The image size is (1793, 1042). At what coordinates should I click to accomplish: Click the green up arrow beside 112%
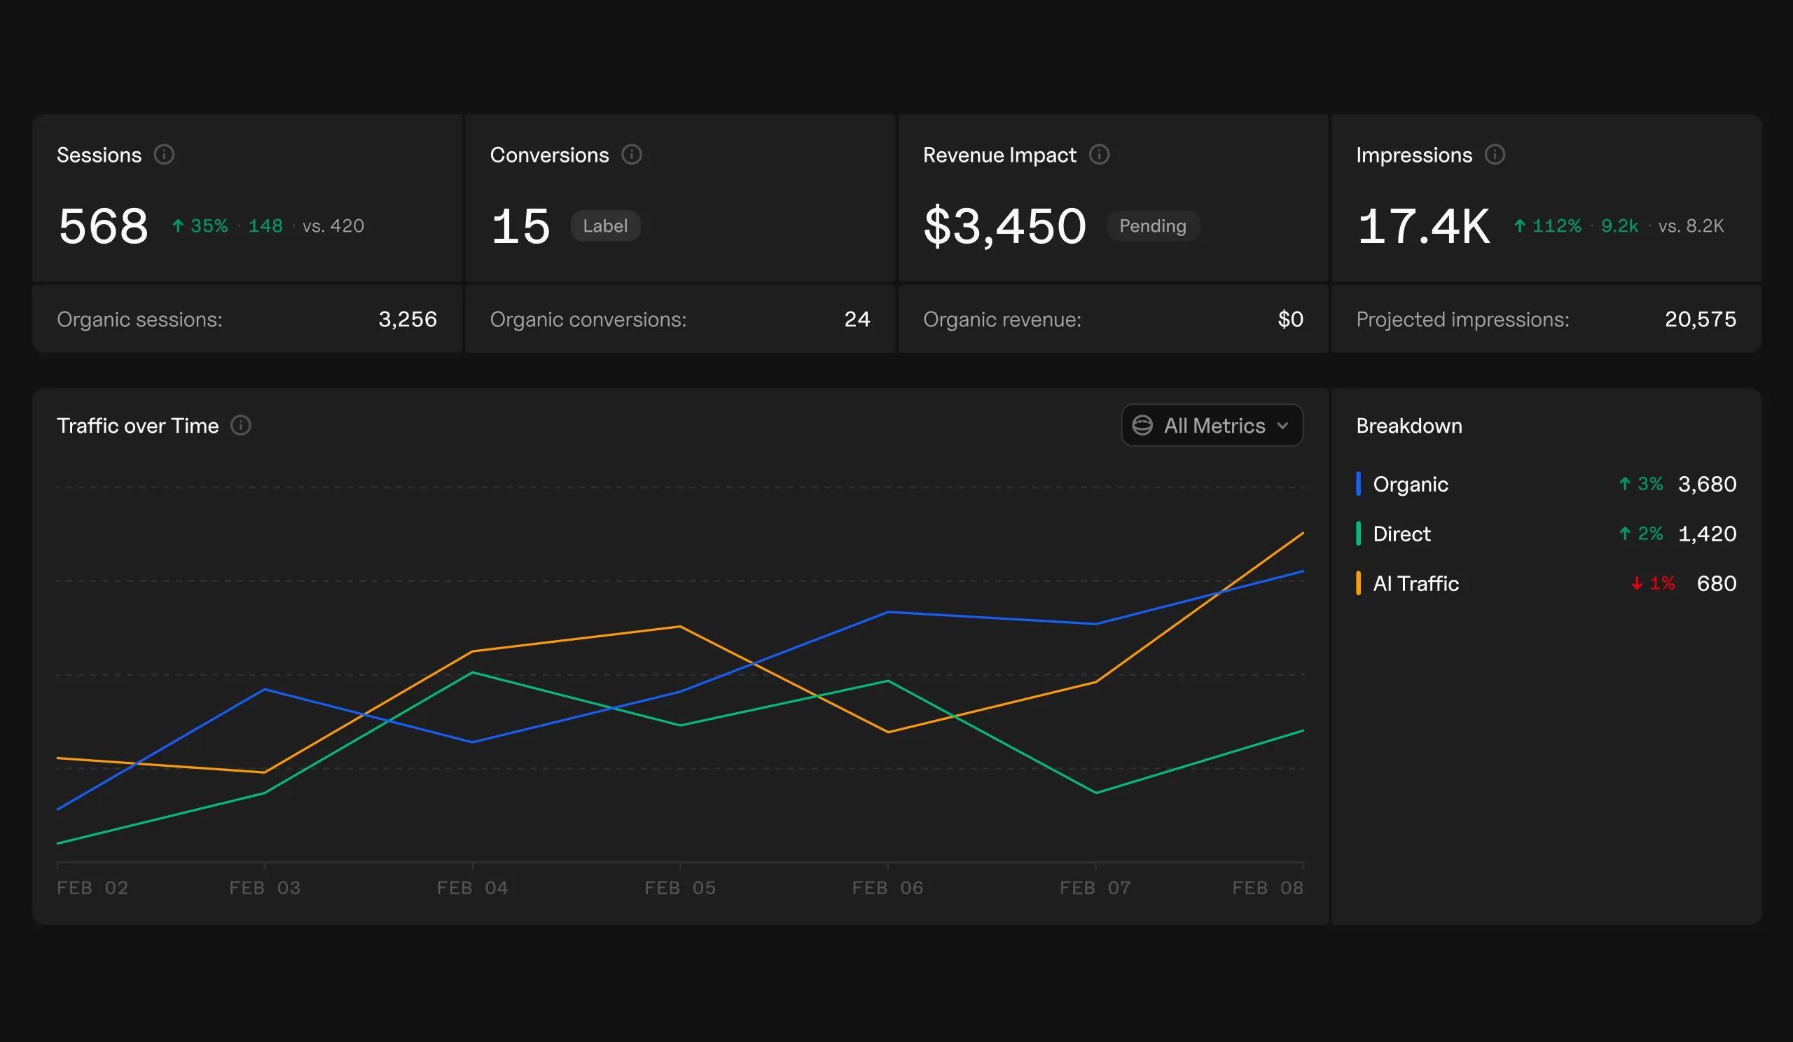1520,225
